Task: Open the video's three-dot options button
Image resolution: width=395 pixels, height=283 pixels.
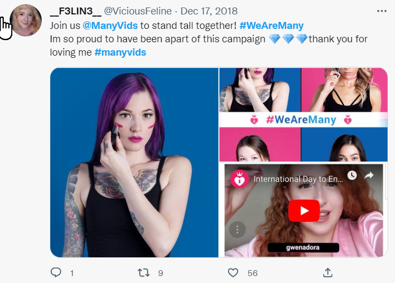Action: pos(238,230)
